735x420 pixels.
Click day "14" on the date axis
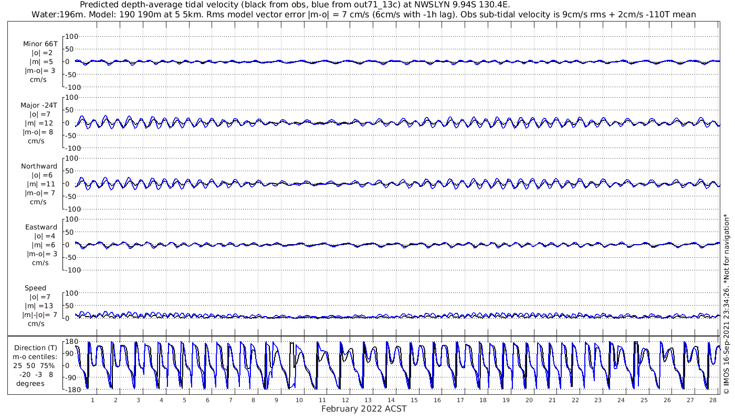[392, 400]
